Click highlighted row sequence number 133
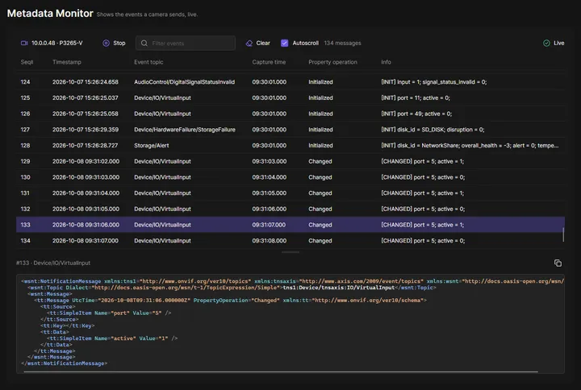Image resolution: width=581 pixels, height=390 pixels. pos(290,225)
